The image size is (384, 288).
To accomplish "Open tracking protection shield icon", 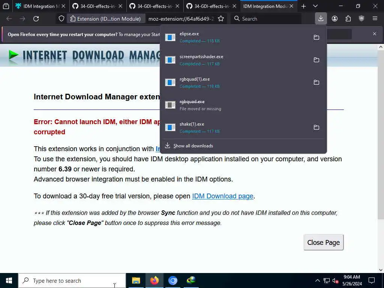I will tap(61, 19).
